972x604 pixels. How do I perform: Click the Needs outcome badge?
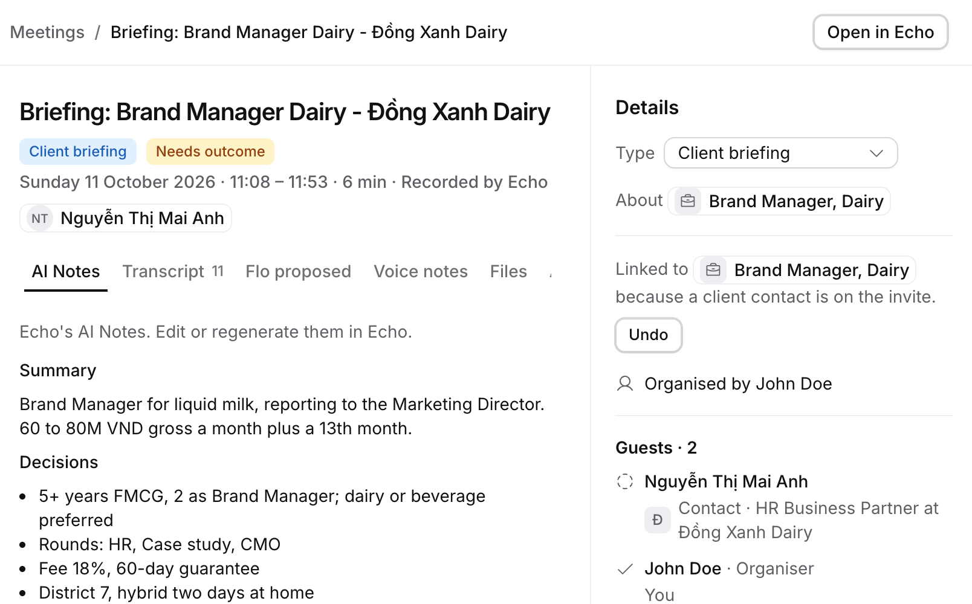pos(210,152)
